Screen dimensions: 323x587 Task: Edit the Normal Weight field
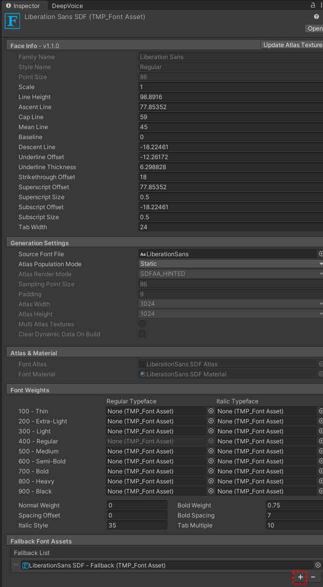tap(137, 505)
